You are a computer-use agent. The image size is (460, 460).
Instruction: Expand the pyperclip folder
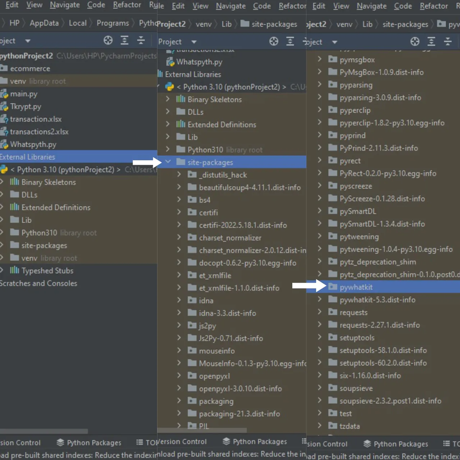point(319,110)
